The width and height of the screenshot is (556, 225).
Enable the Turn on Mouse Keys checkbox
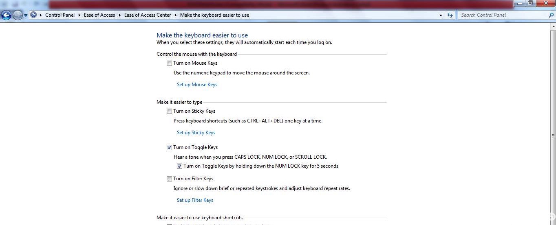click(x=169, y=63)
